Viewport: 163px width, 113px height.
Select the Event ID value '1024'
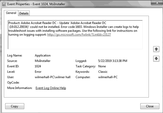(x=38, y=66)
